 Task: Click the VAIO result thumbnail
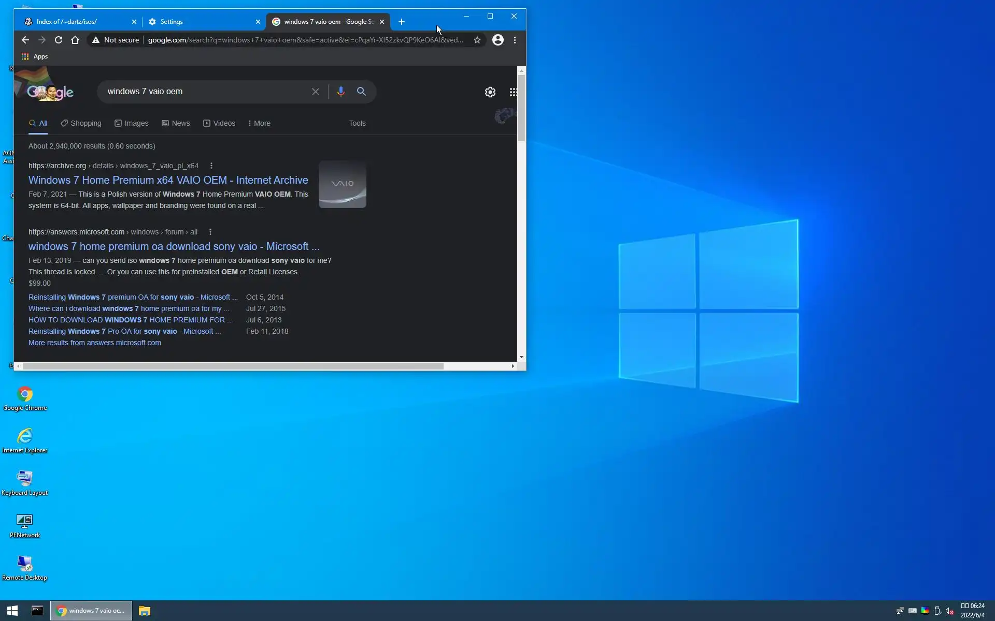[342, 184]
